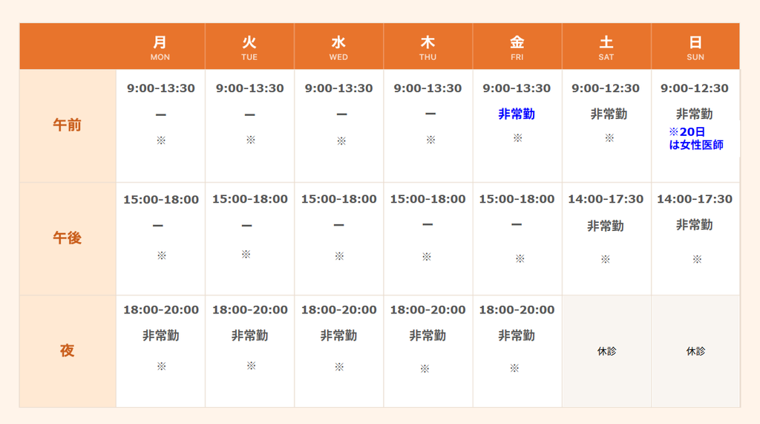
Task: Click the ※ mark in Tuesday night cell
Action: coord(251,365)
